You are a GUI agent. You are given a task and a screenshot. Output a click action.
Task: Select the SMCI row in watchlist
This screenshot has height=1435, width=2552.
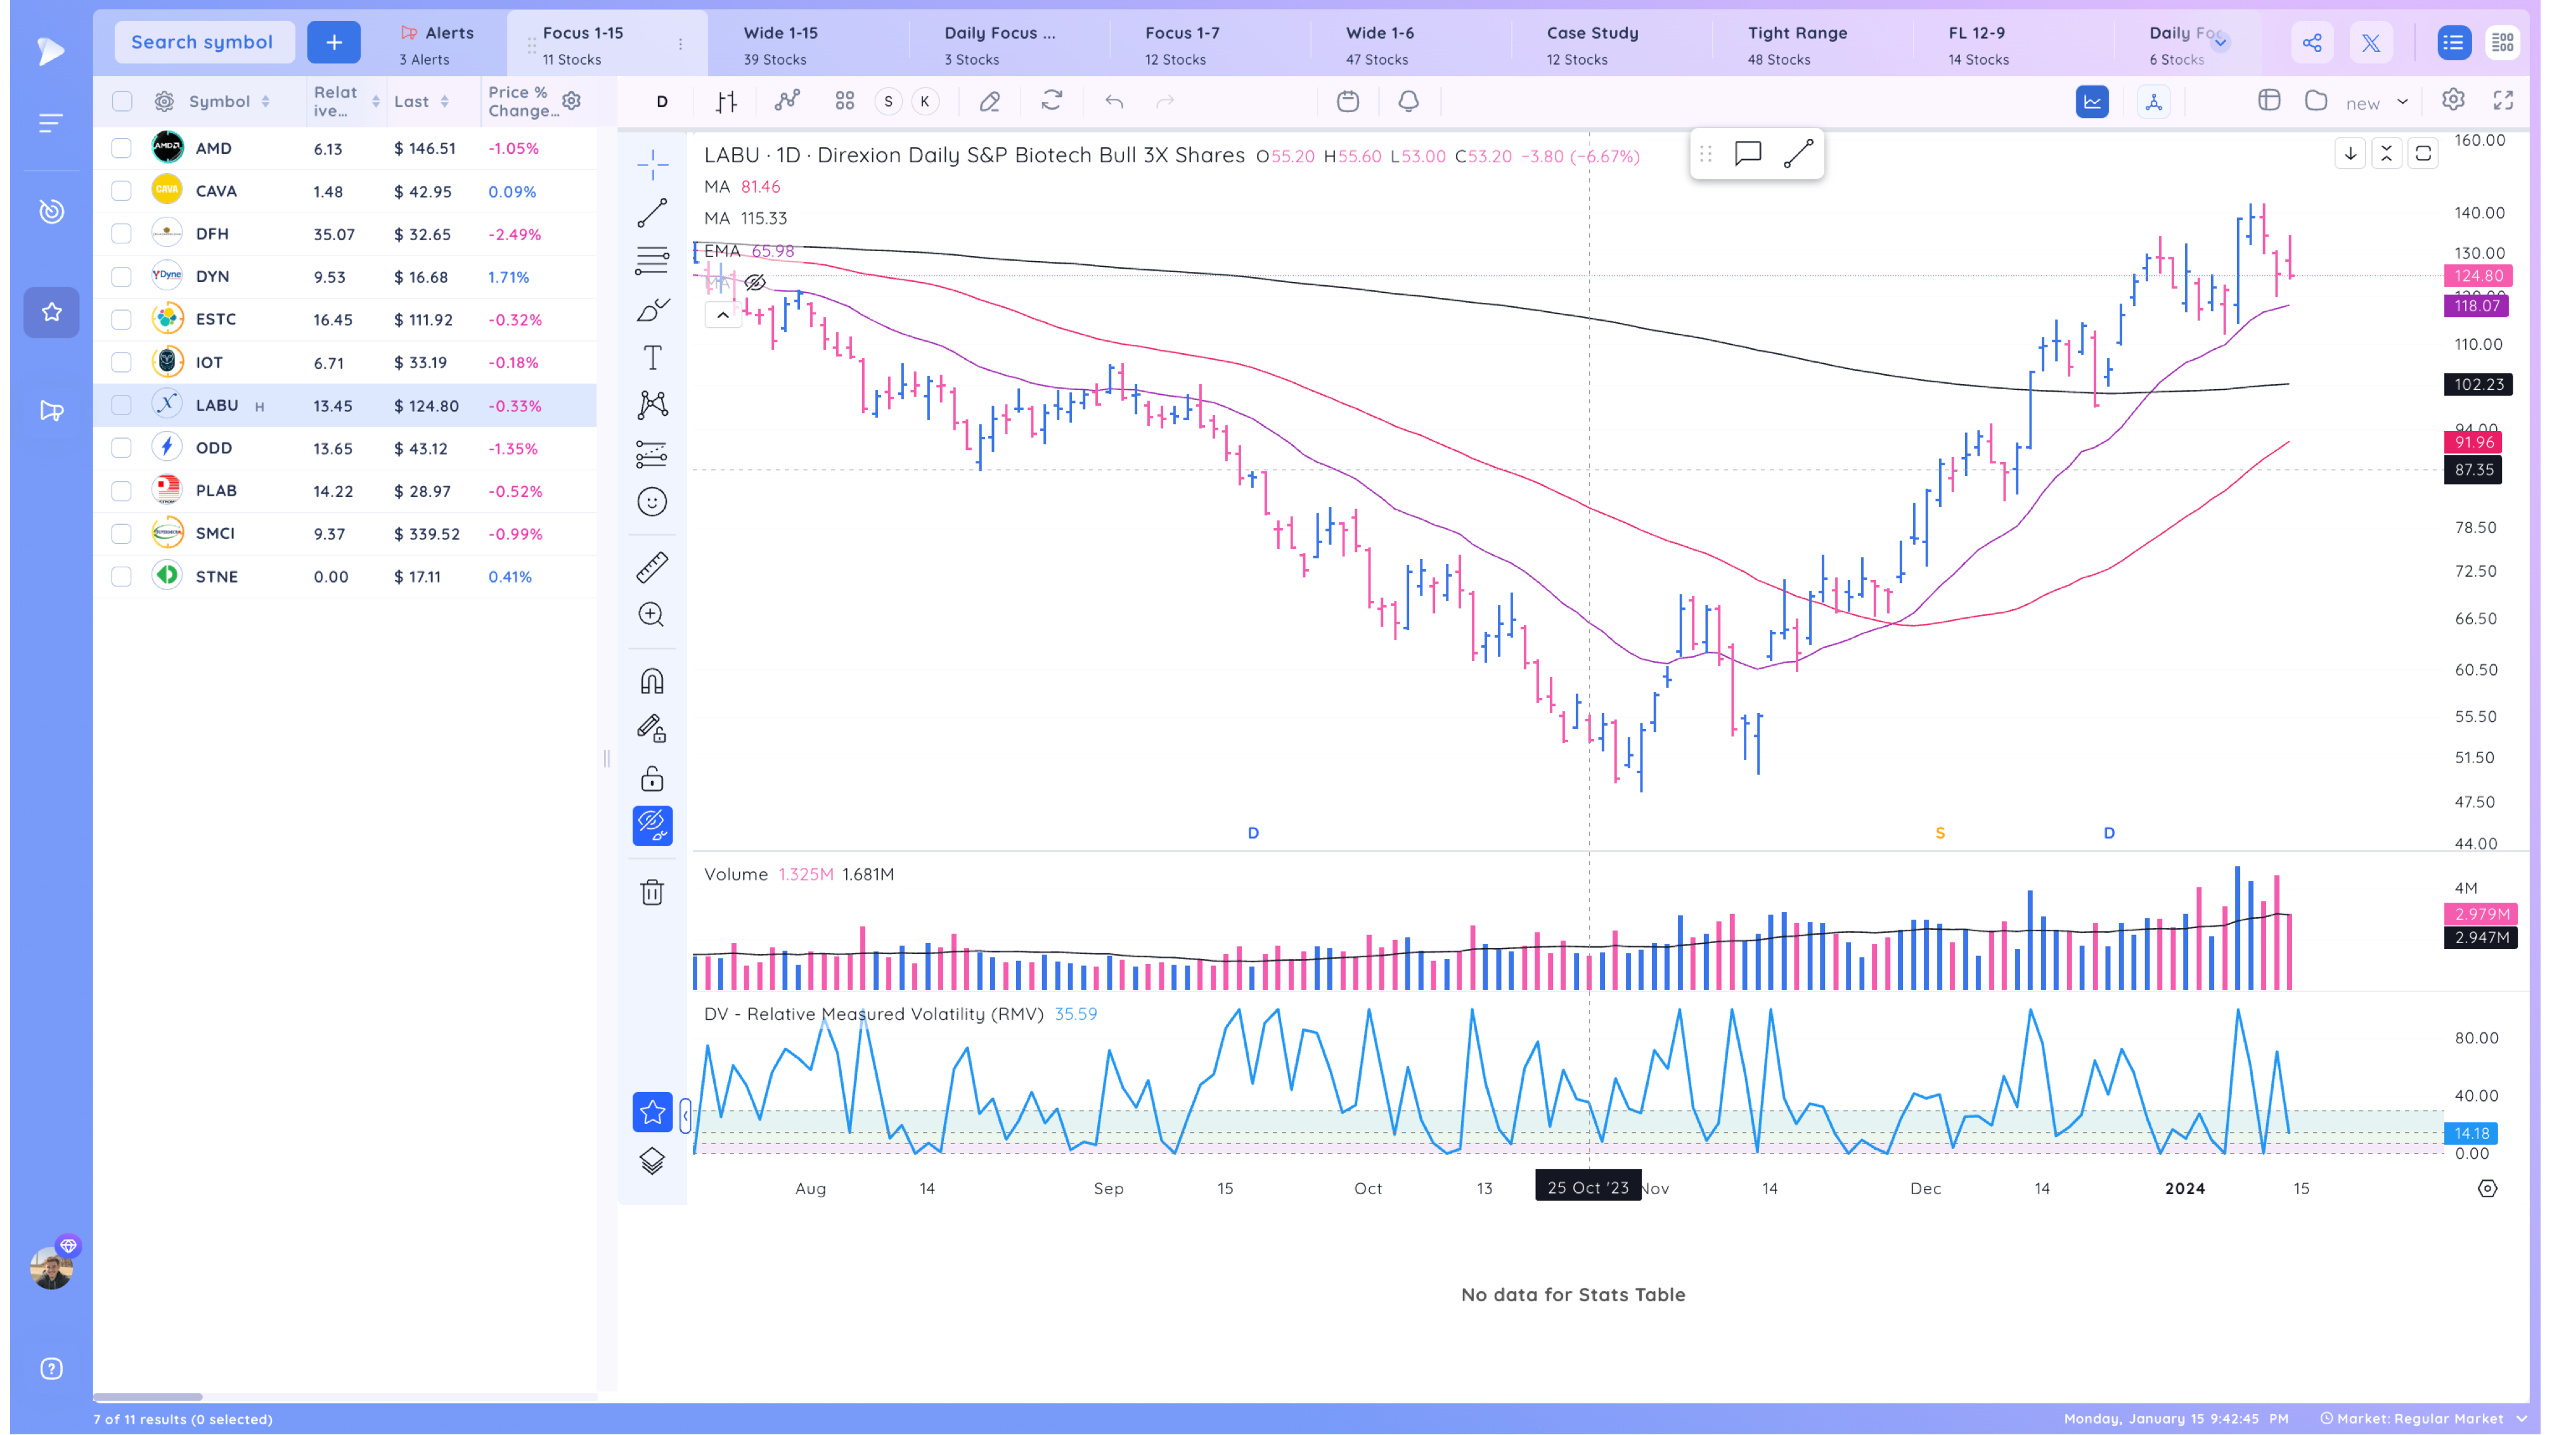tap(345, 534)
